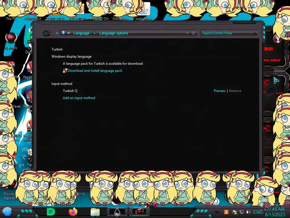Screen dimensions: 290x218
Task: Go to the Language breadcrumb
Action: tap(81, 33)
